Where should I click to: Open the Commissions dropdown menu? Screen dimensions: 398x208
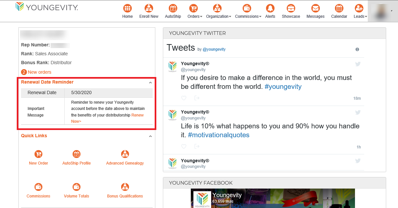(x=248, y=16)
